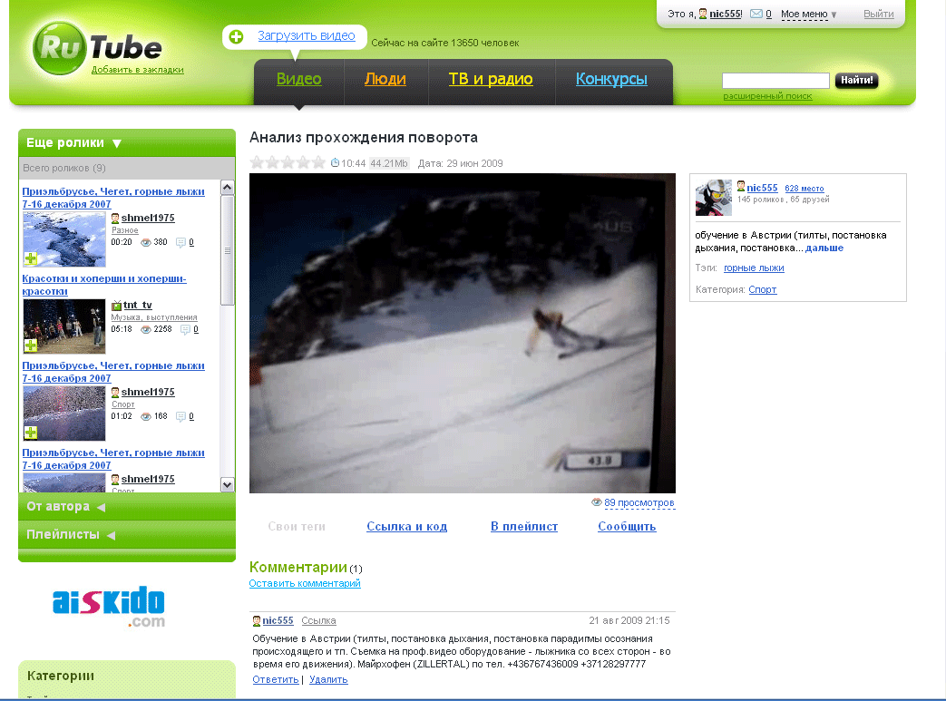Viewport: 946px width, 701px height.
Task: Click the Ссылка и код tab
Action: (406, 527)
